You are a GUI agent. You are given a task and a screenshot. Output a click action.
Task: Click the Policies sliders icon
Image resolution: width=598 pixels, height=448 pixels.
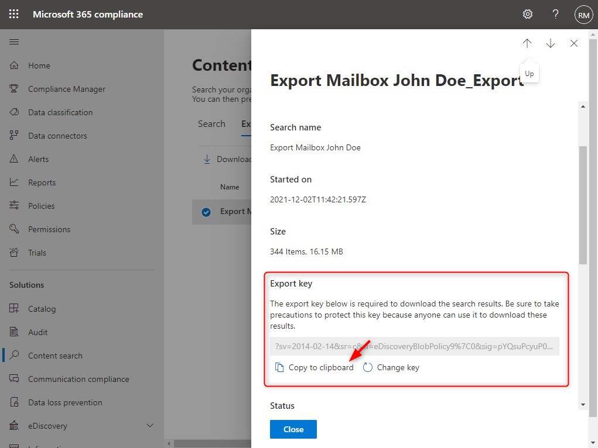14,205
